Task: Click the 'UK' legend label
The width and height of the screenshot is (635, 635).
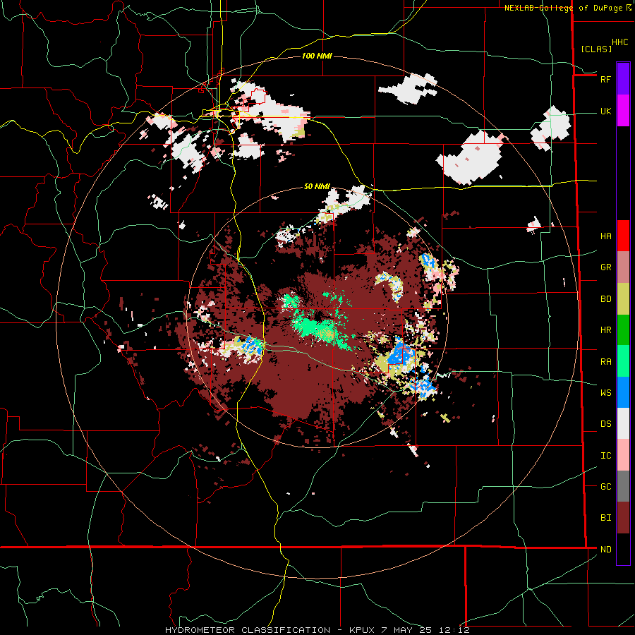Action: pos(605,111)
